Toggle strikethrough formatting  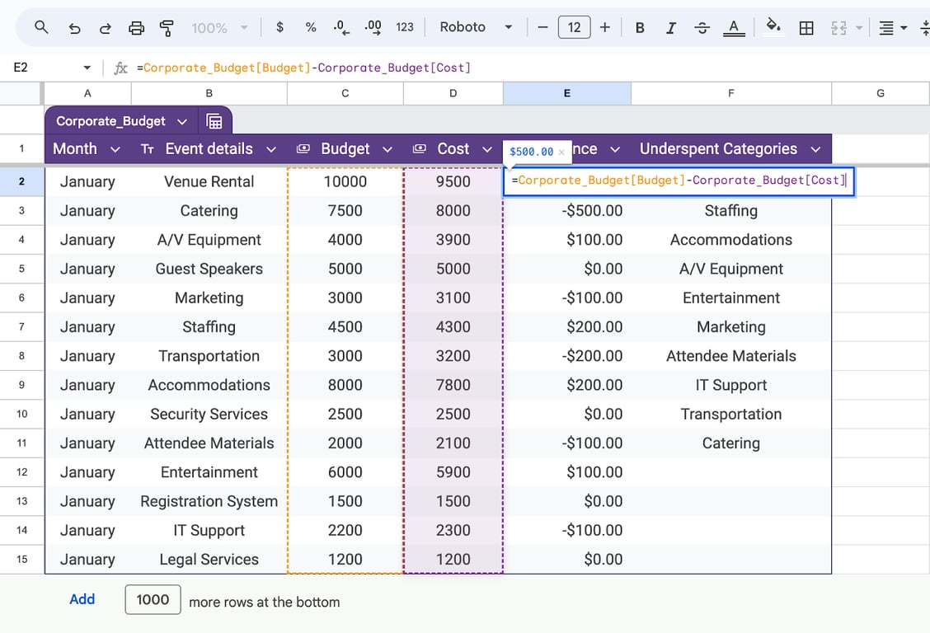702,28
